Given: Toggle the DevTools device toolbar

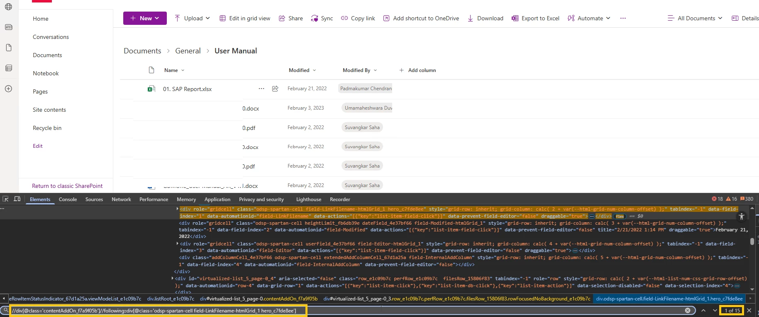Looking at the screenshot, I should coord(17,199).
